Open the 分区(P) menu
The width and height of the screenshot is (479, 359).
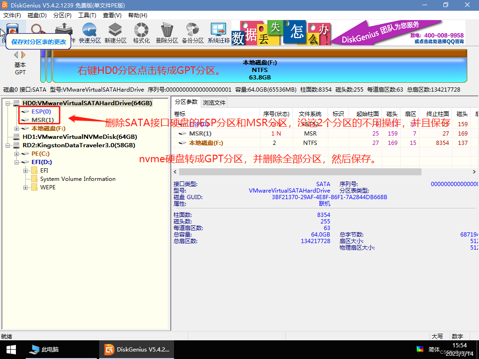[62, 15]
